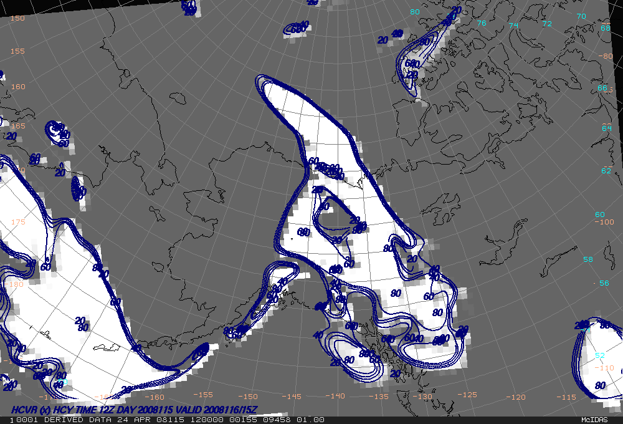The width and height of the screenshot is (623, 424).
Task: Click the cyan 68 latitude label
Action: [606, 28]
